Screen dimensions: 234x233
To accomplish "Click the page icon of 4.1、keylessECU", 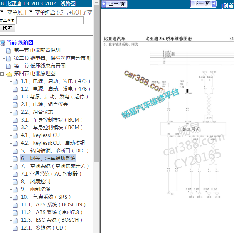I will pos(15,136).
